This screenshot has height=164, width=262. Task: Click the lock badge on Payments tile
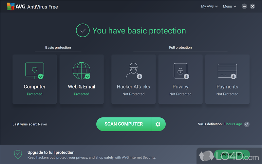click(x=234, y=76)
